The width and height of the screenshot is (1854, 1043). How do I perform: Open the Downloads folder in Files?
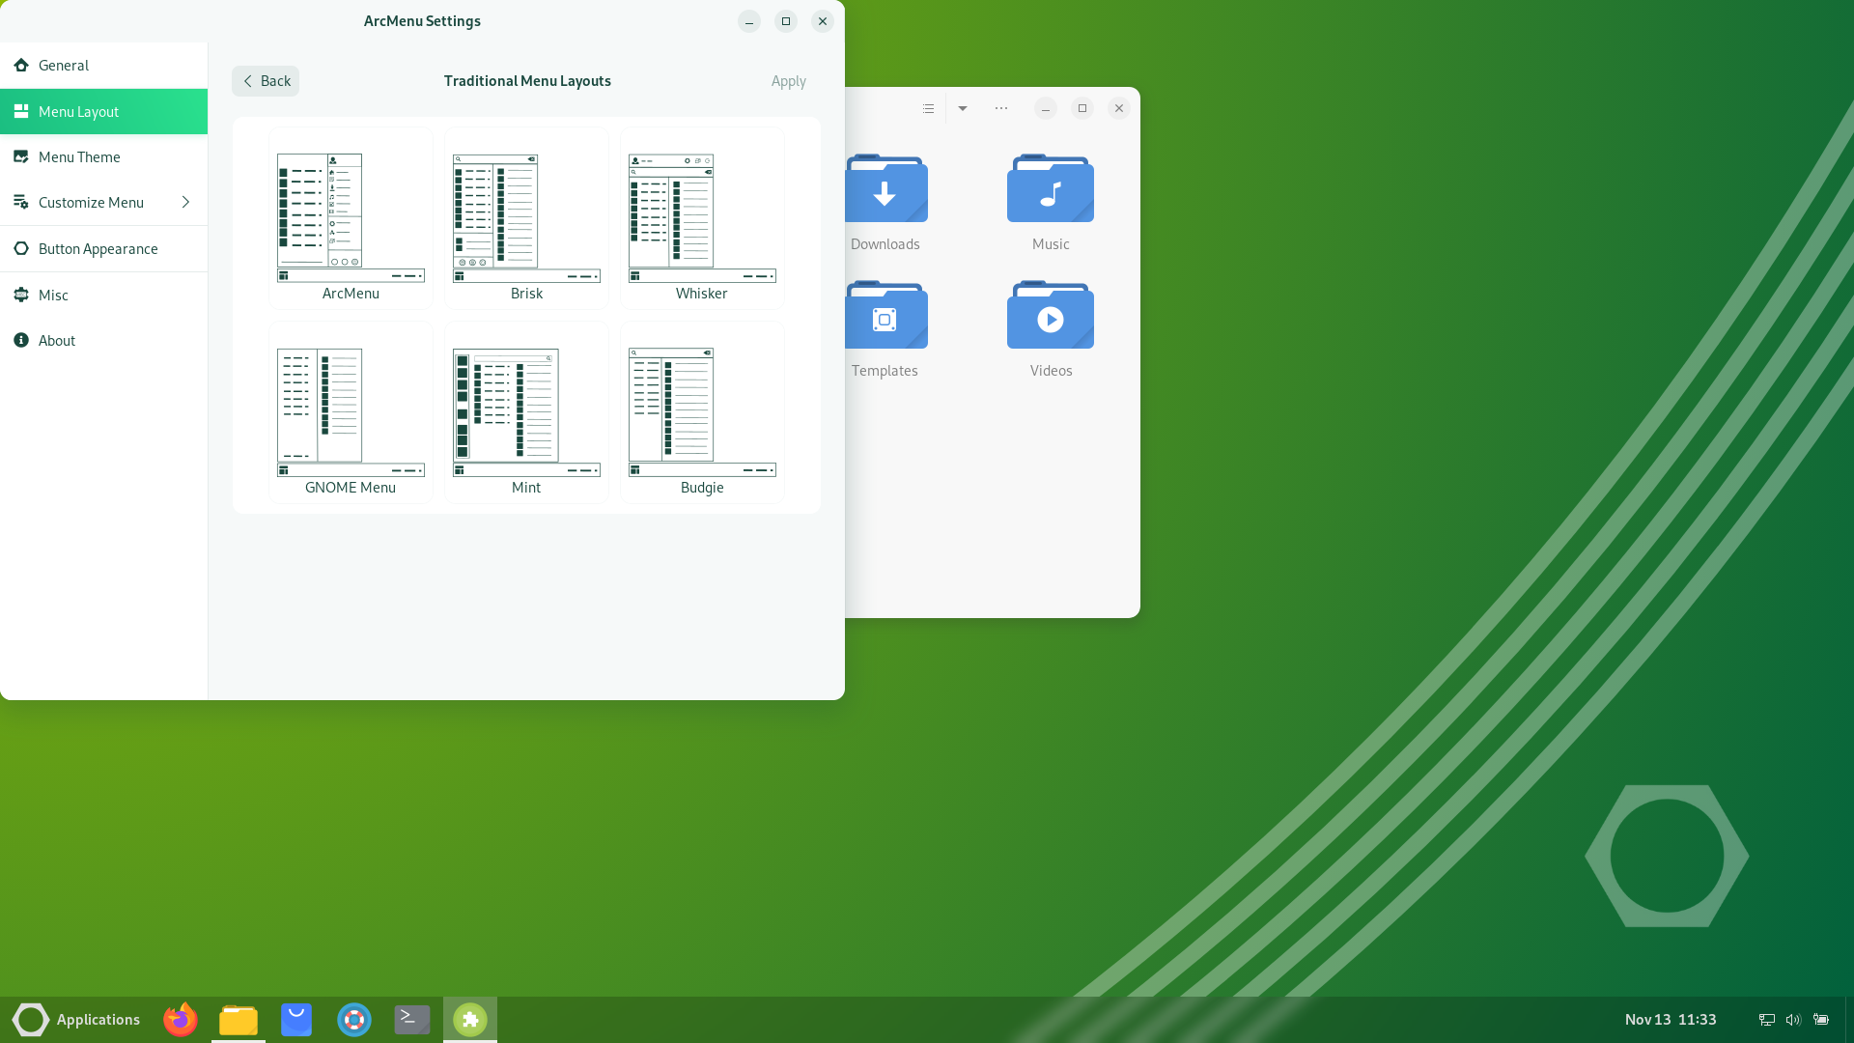pyautogui.click(x=885, y=203)
